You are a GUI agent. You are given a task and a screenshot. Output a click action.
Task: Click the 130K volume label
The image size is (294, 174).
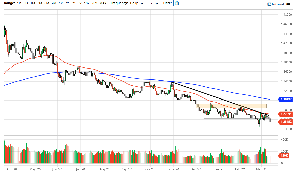[284, 156]
